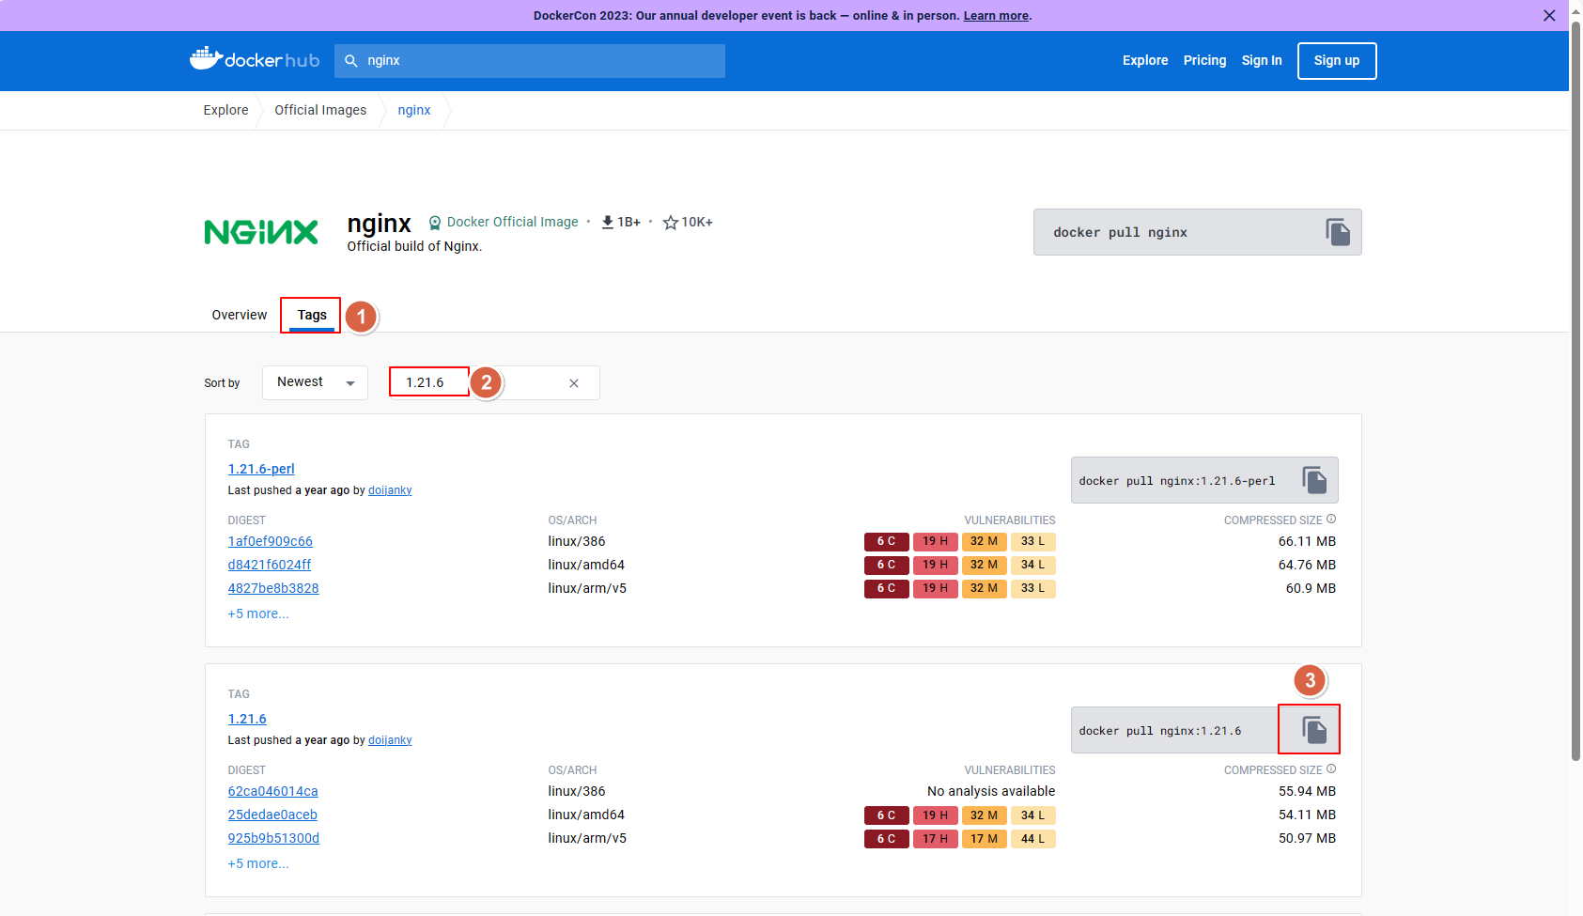Expand +5 more under 1.21.6 tag
This screenshot has height=916, width=1583.
[x=258, y=863]
